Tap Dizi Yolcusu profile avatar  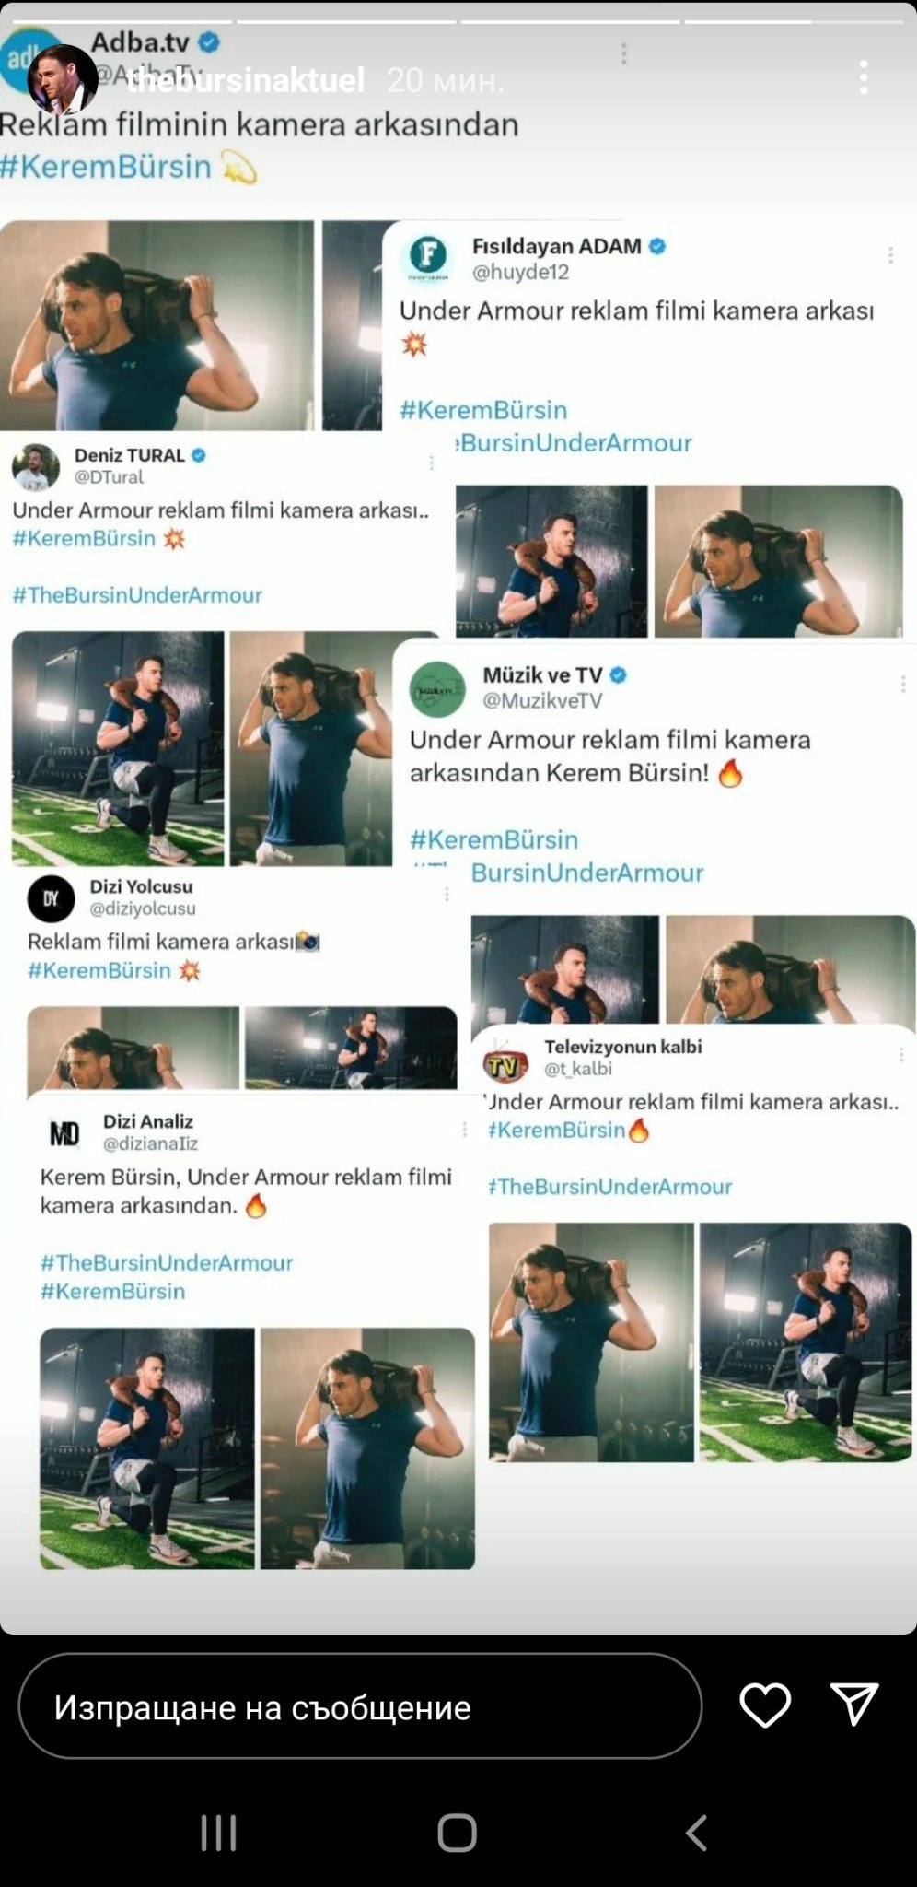[x=51, y=898]
